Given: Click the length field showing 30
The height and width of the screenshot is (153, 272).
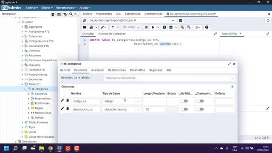Looking at the screenshot, I should click(x=154, y=110).
